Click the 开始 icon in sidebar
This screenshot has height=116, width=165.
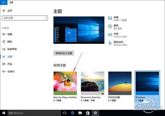tap(4, 64)
